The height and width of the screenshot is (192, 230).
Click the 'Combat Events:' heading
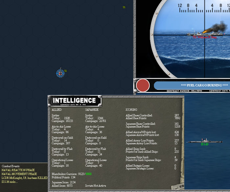tap(11, 166)
